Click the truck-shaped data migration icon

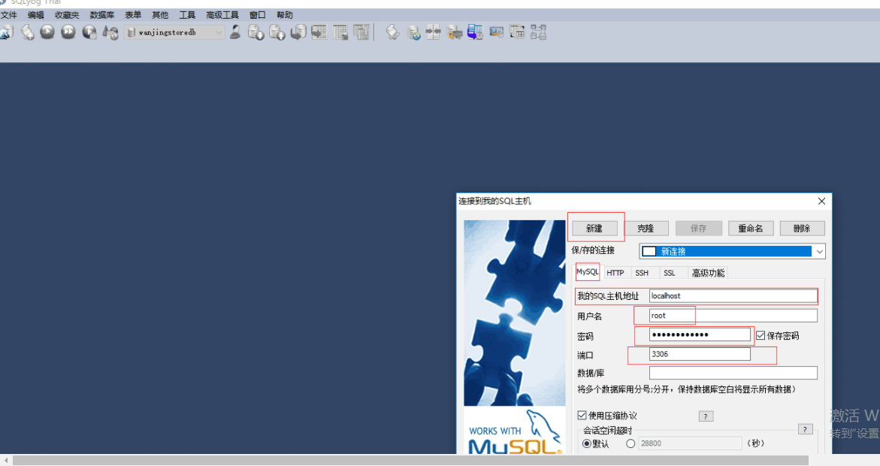point(454,32)
